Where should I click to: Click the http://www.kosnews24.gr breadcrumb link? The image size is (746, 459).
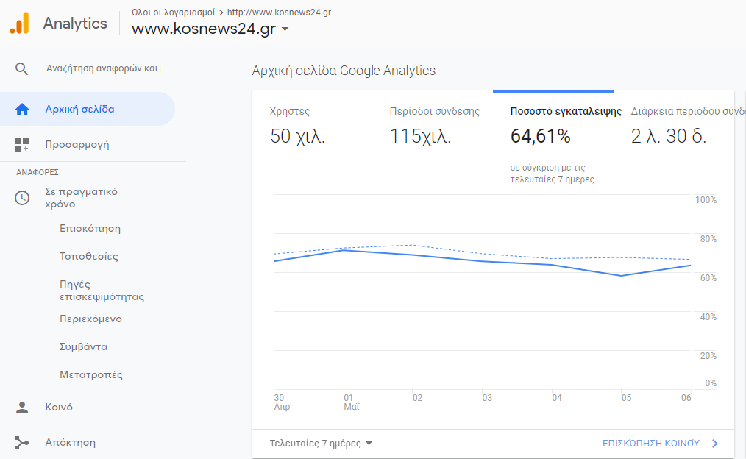[279, 13]
